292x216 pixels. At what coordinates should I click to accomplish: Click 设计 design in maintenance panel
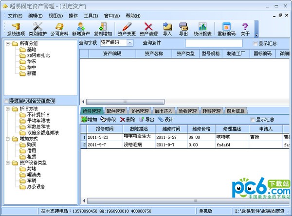pyautogui.click(x=166, y=119)
